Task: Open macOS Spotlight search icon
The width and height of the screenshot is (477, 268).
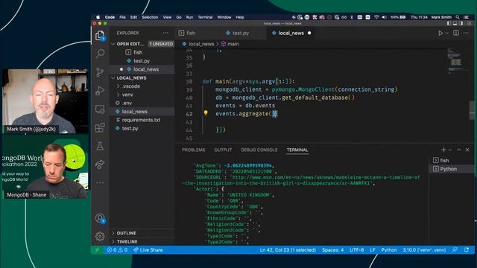Action: pyautogui.click(x=458, y=17)
